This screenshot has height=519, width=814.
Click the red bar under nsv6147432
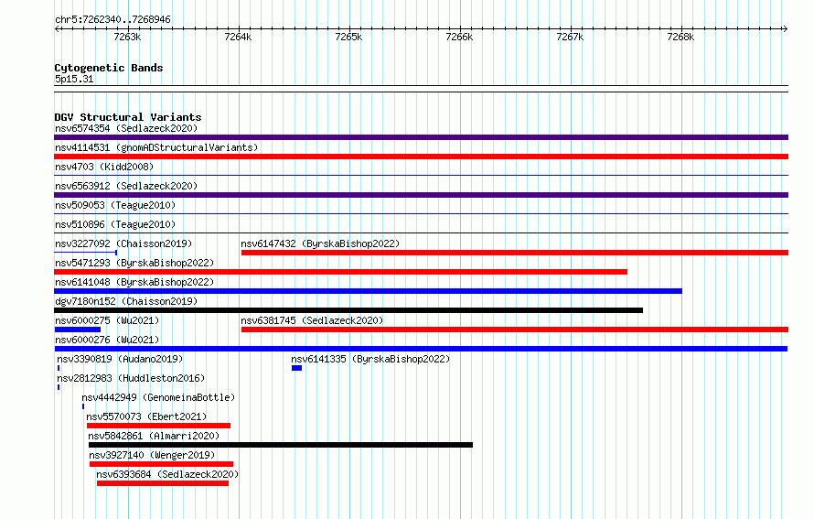[515, 253]
